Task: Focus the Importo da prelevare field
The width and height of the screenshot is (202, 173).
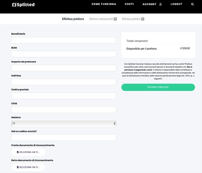Action: coord(64,68)
